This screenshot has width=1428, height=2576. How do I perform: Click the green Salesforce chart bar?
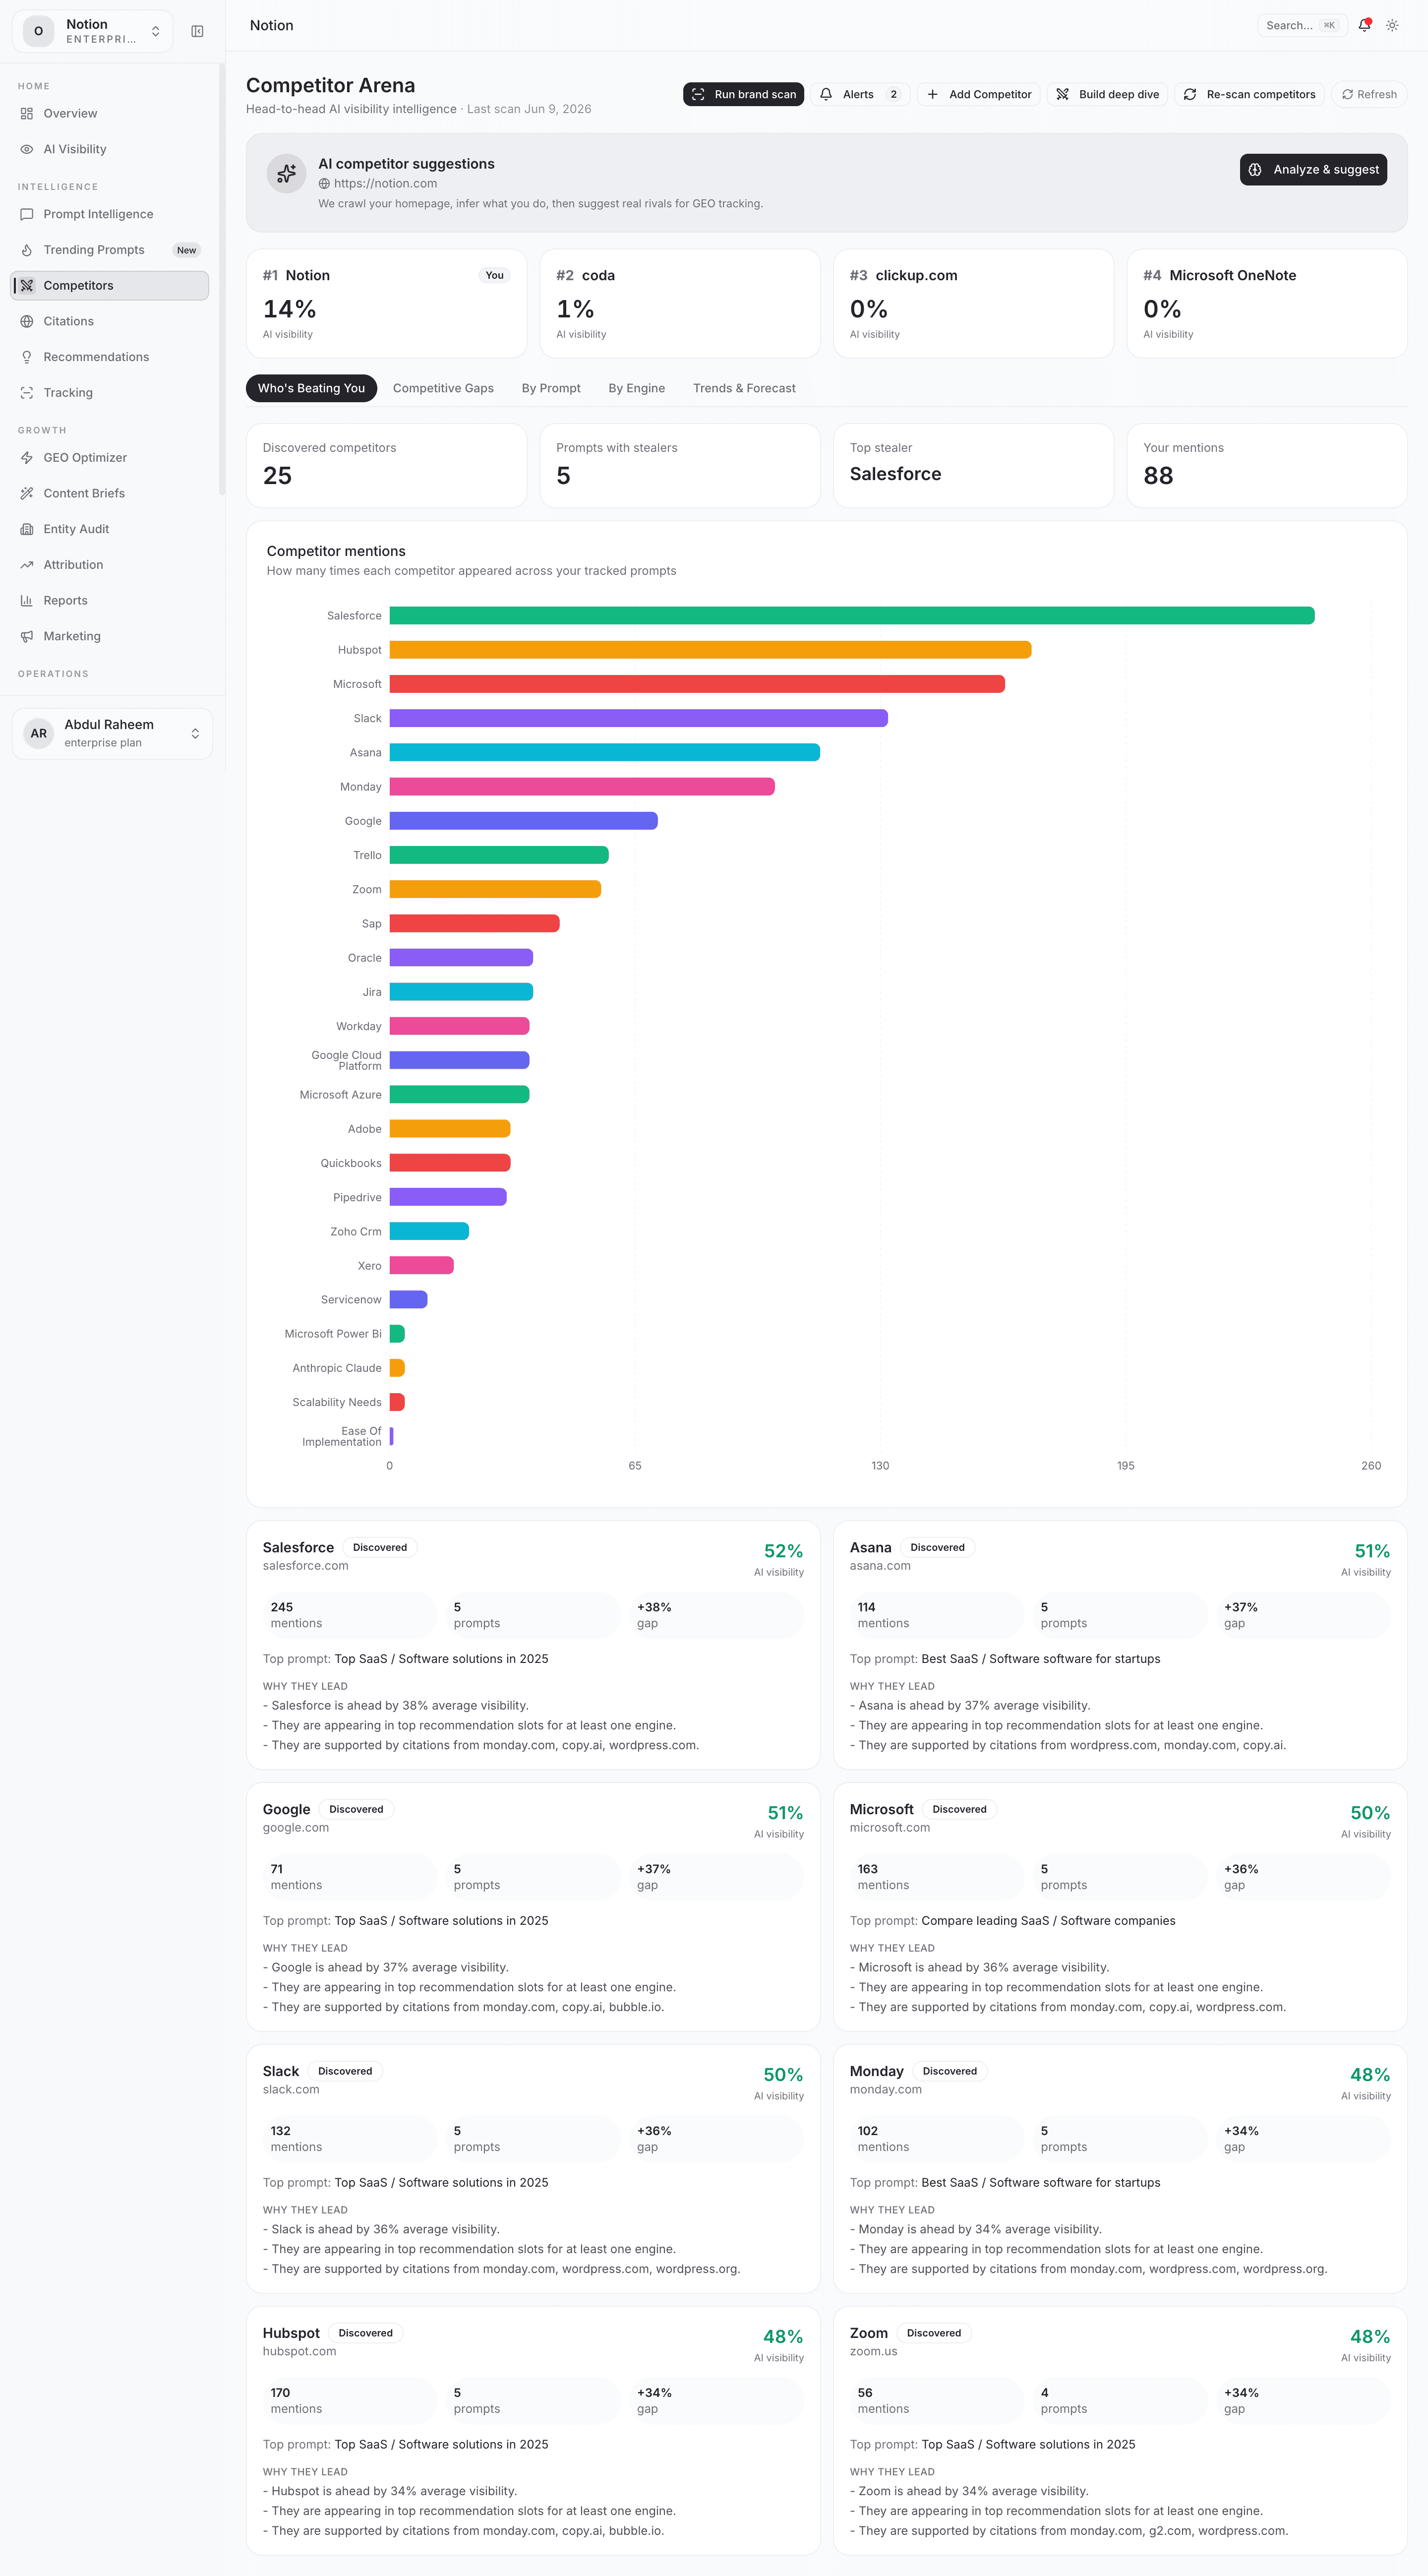coord(852,616)
